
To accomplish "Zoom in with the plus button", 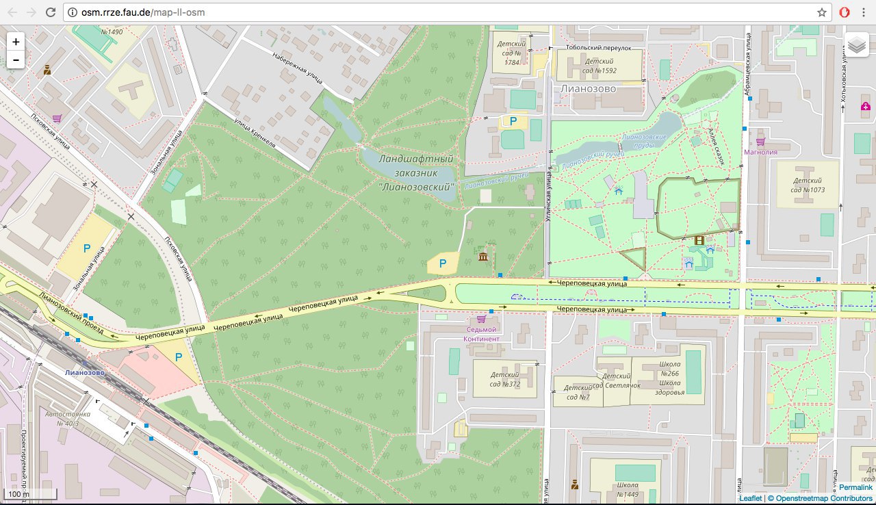I will coord(15,42).
